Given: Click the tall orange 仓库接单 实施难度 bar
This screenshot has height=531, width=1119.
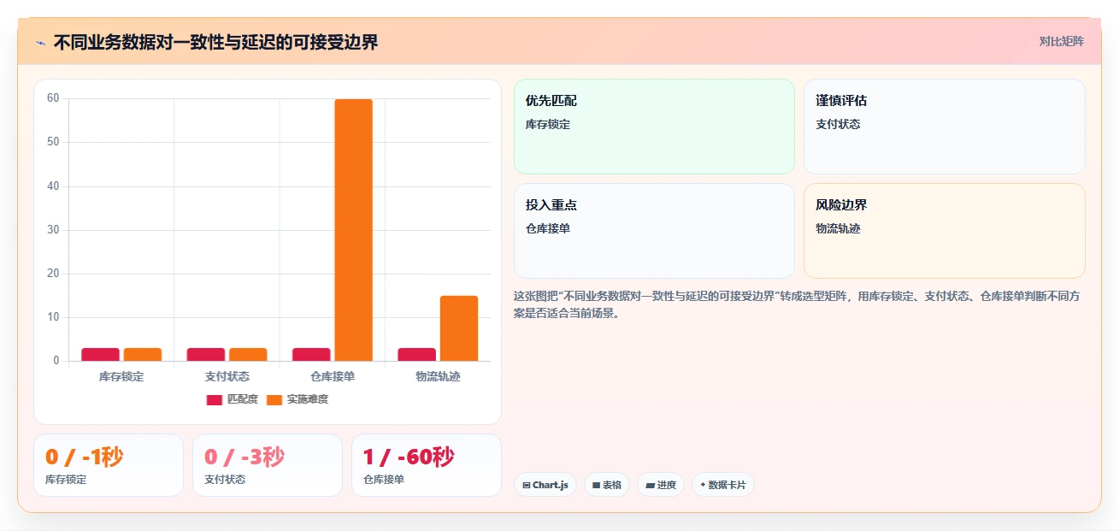Looking at the screenshot, I should tap(353, 230).
